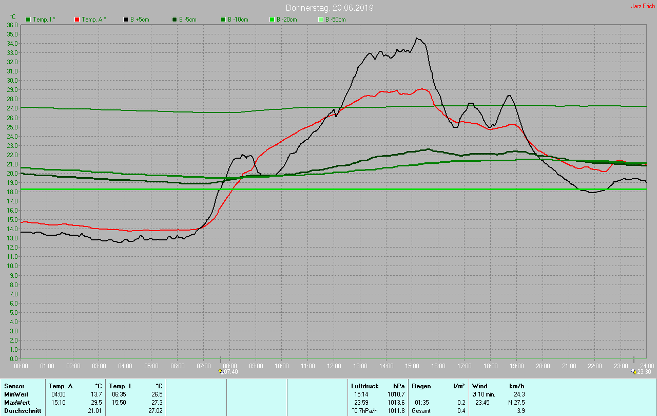Toggle the black B +5cm legend swatch
The image size is (657, 416).
point(126,20)
